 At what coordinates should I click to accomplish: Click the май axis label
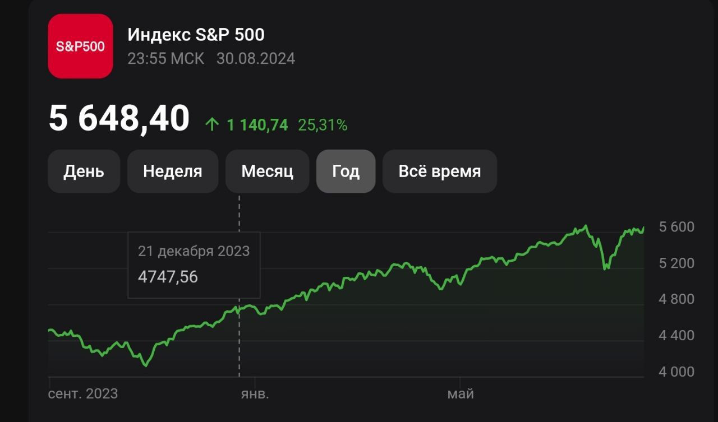click(461, 393)
